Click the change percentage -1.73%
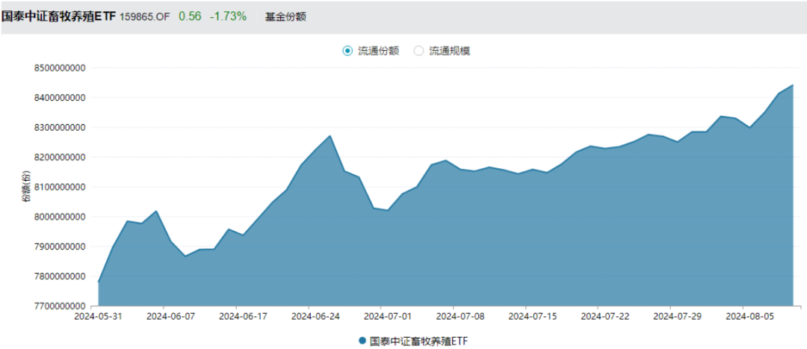This screenshot has height=349, width=807. tap(228, 16)
